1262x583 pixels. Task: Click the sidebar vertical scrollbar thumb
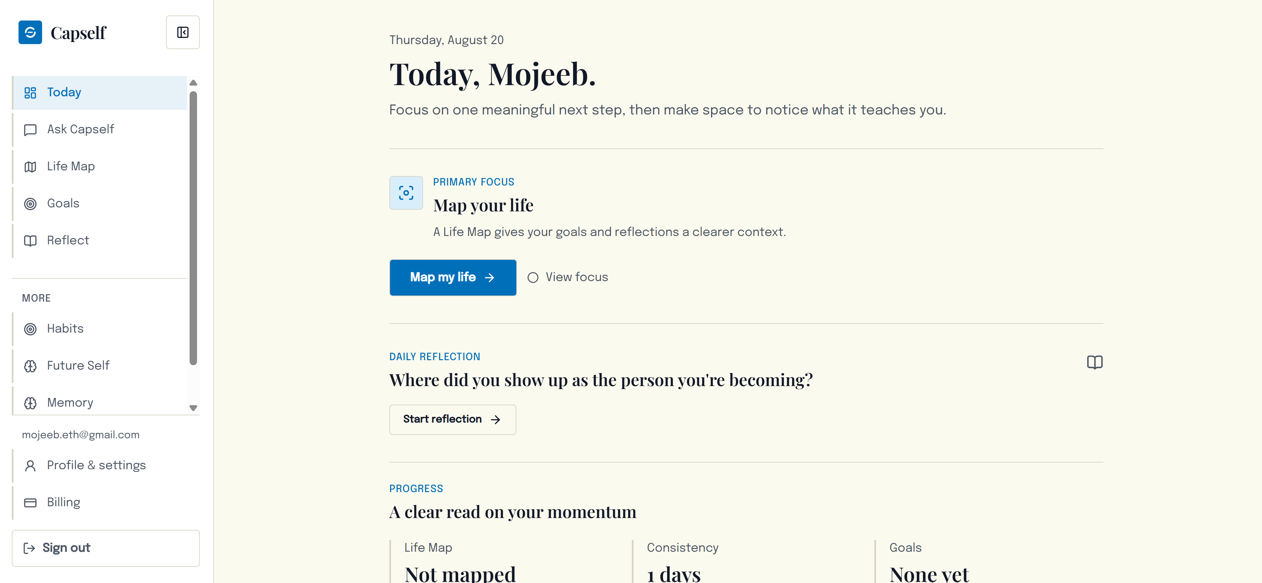pyautogui.click(x=193, y=228)
